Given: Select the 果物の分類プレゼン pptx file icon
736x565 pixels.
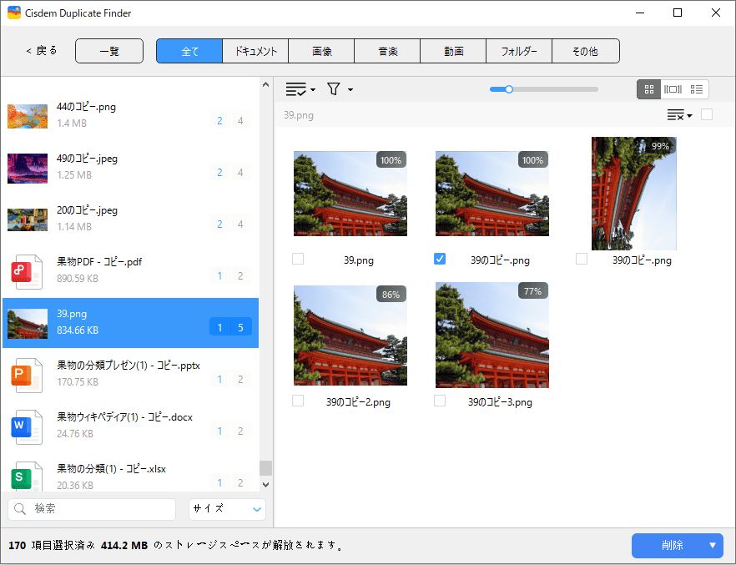Looking at the screenshot, I should [x=22, y=376].
